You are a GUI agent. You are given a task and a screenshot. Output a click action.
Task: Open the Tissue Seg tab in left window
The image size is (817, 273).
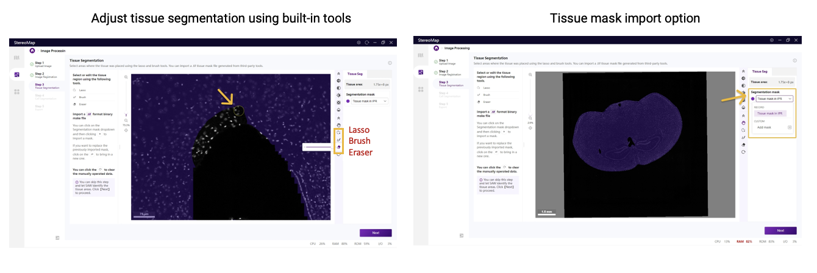click(355, 74)
